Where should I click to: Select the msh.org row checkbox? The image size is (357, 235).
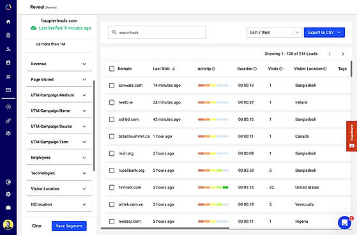click(112, 153)
